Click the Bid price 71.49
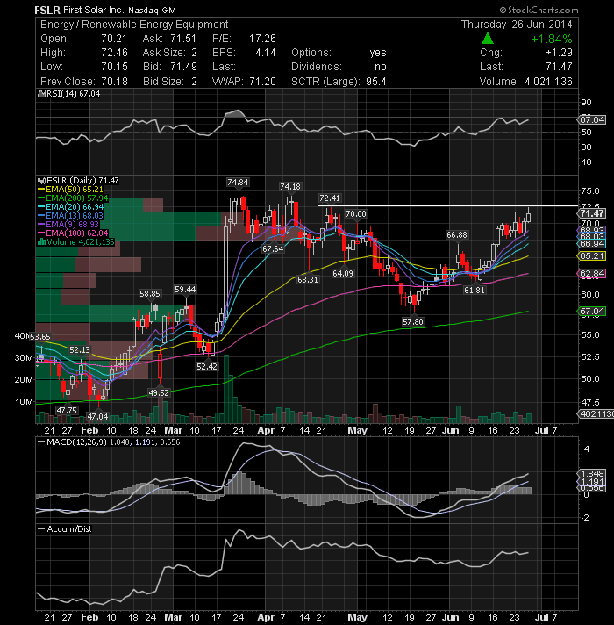Screen dimensions: 614x625 coord(183,67)
